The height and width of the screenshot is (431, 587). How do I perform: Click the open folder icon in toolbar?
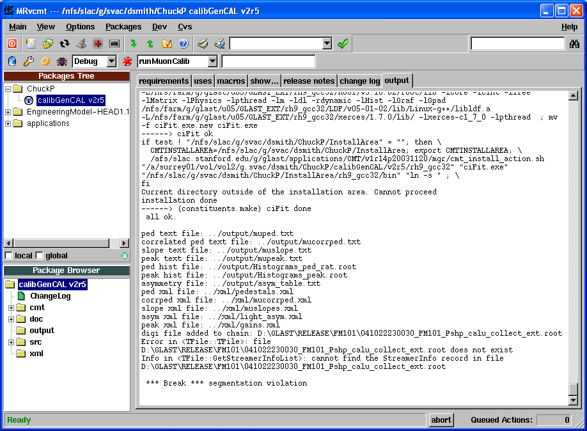47,44
